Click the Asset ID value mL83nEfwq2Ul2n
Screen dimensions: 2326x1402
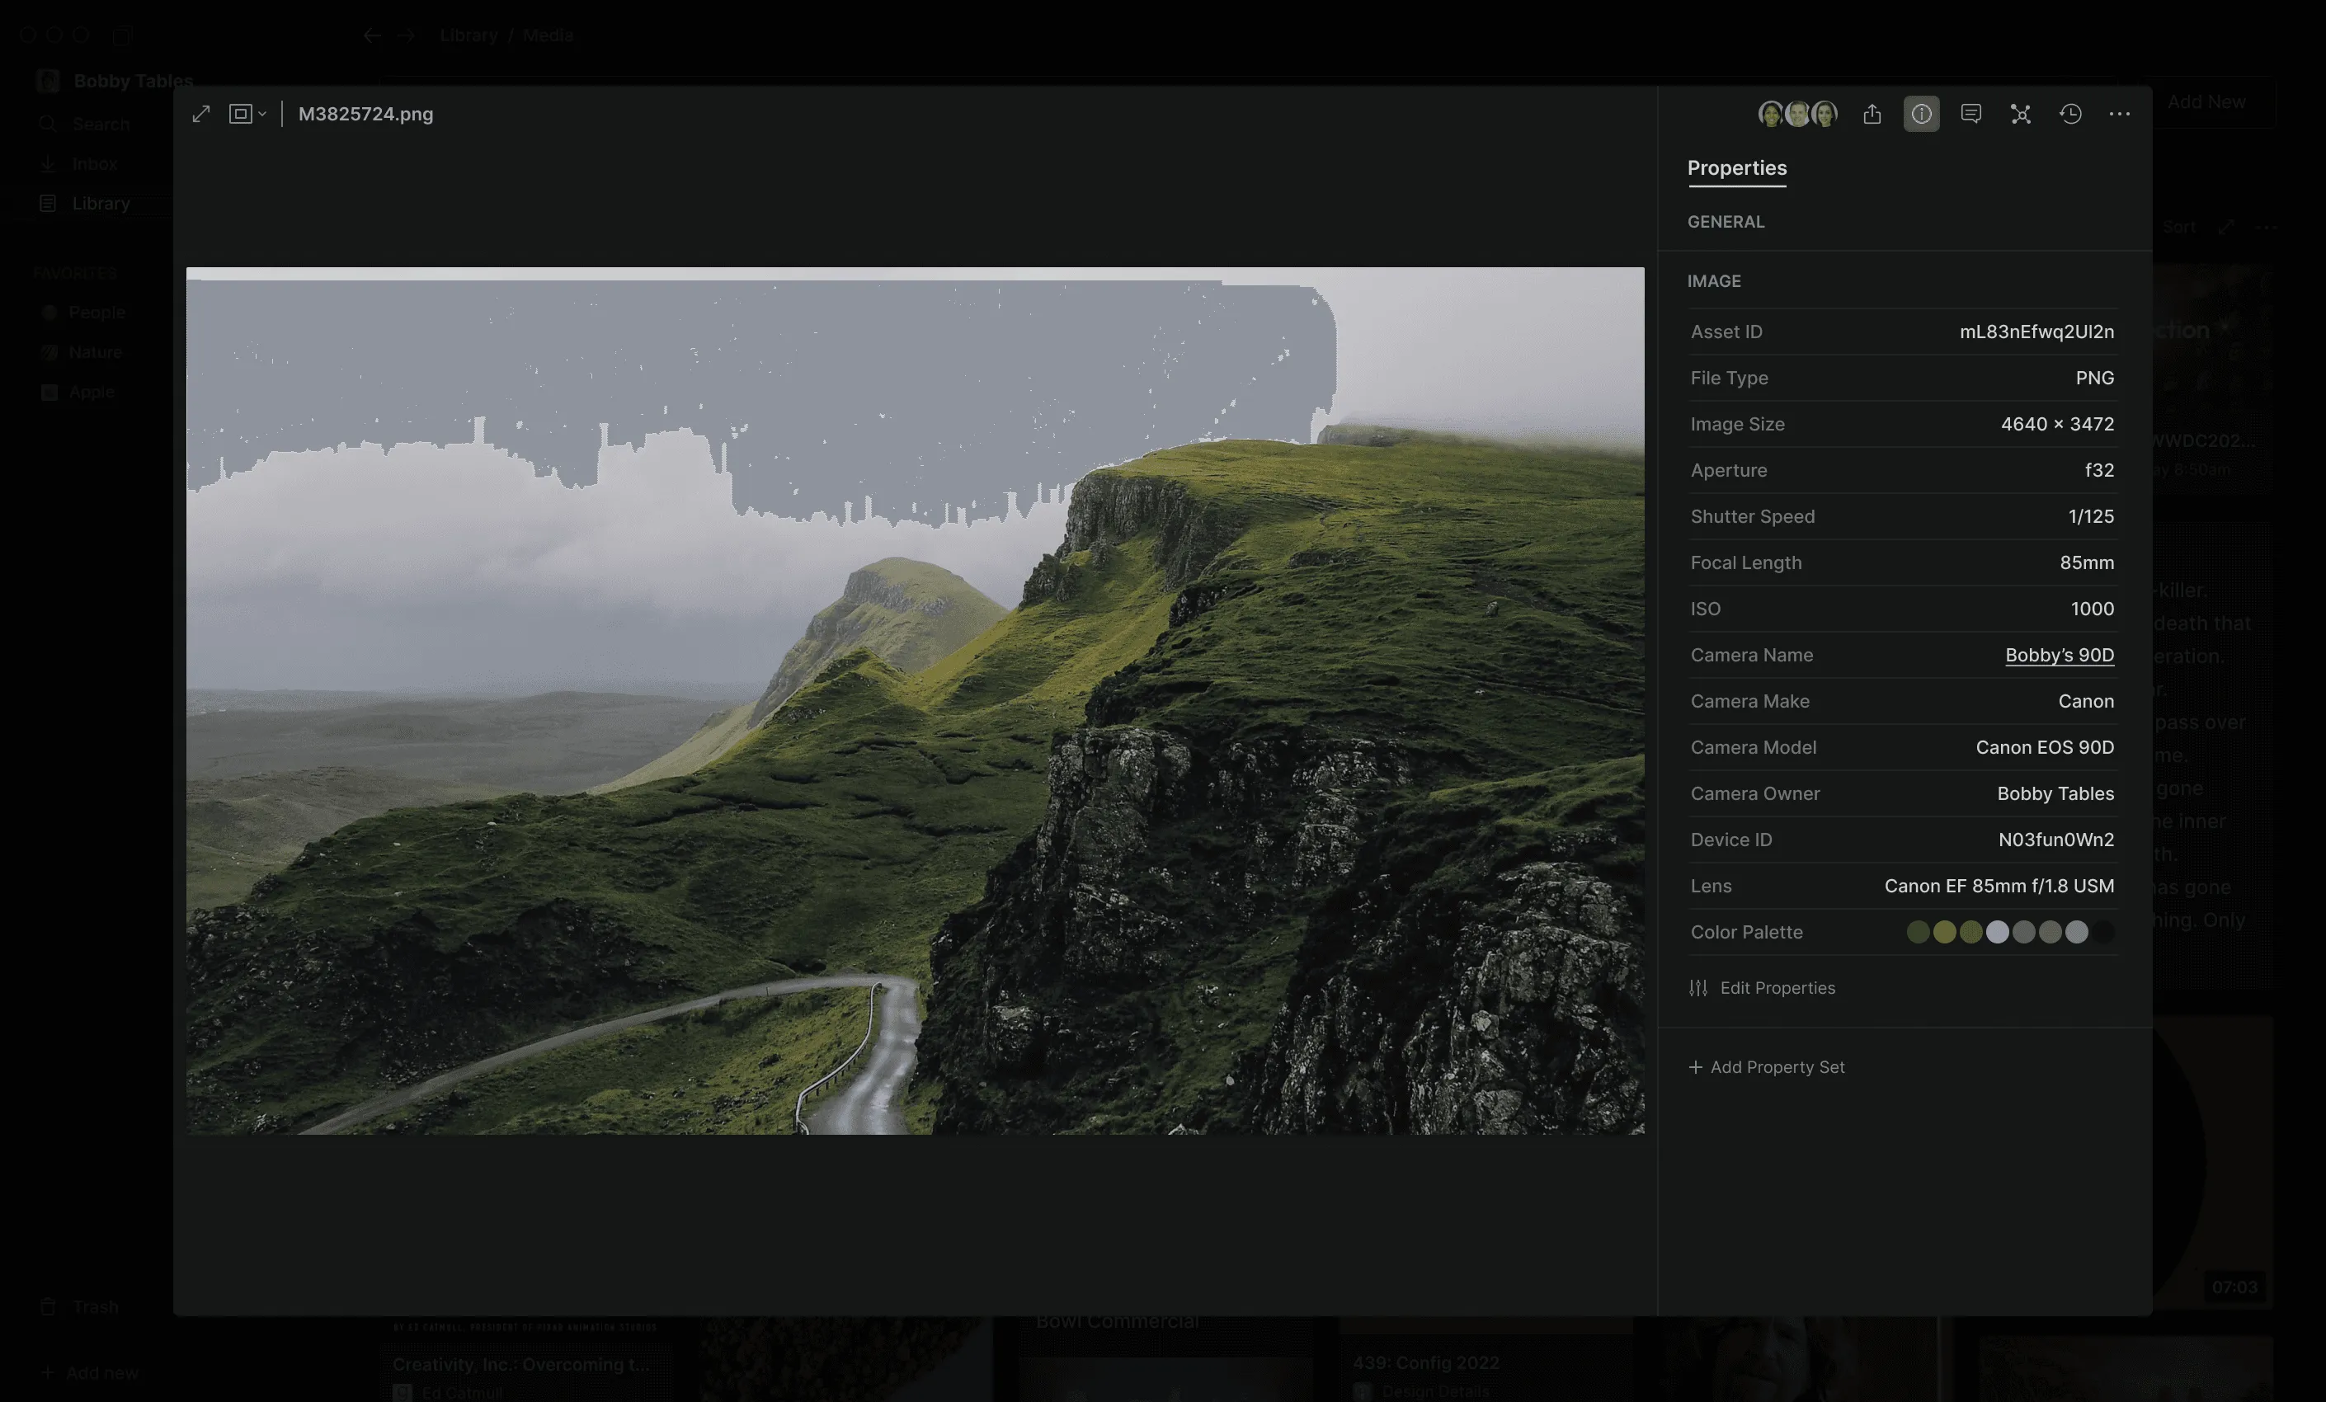point(2036,332)
